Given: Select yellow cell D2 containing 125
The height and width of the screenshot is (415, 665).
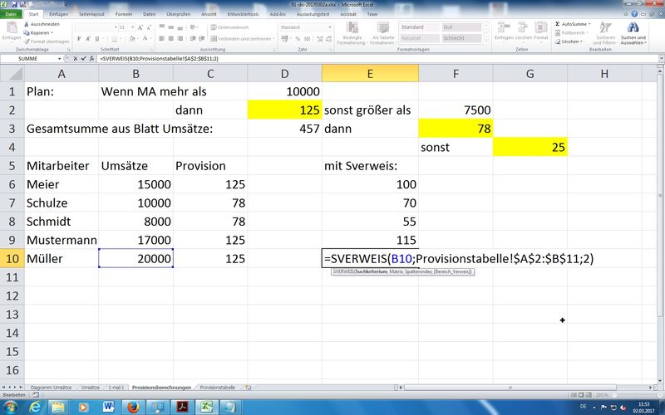Looking at the screenshot, I should point(284,110).
